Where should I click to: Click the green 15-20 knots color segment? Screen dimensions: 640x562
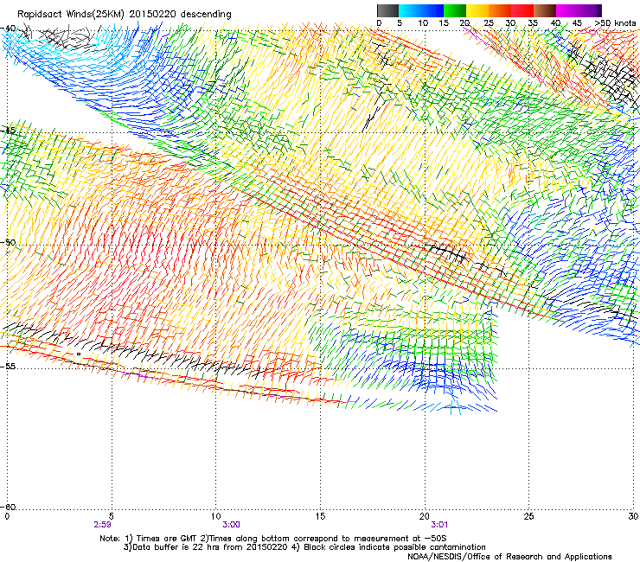455,11
